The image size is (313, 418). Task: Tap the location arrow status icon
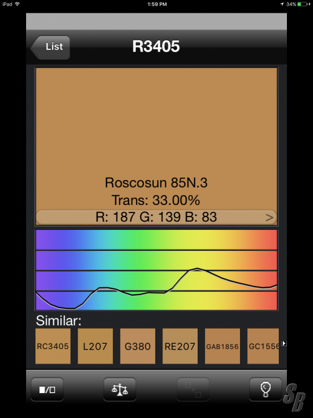[x=282, y=4]
